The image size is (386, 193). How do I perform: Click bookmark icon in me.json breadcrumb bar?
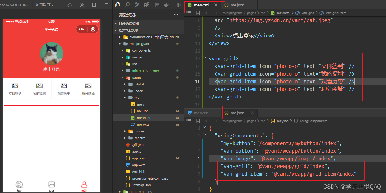coord(198,121)
